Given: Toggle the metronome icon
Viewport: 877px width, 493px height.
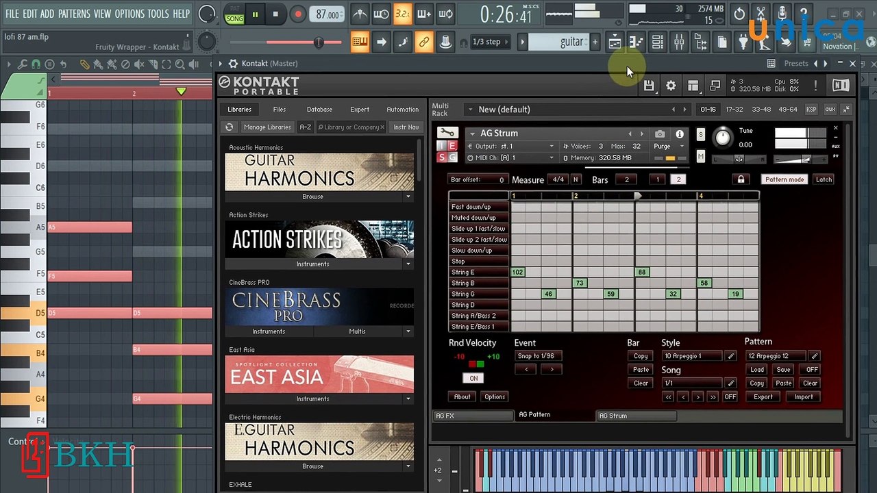Looking at the screenshot, I should (x=360, y=14).
